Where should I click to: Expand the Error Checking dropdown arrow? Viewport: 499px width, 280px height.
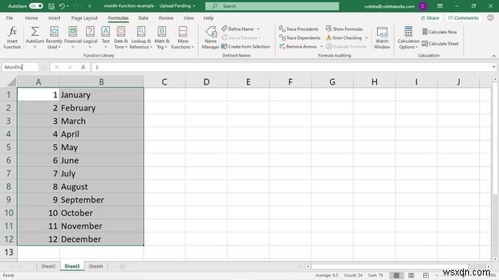point(367,38)
